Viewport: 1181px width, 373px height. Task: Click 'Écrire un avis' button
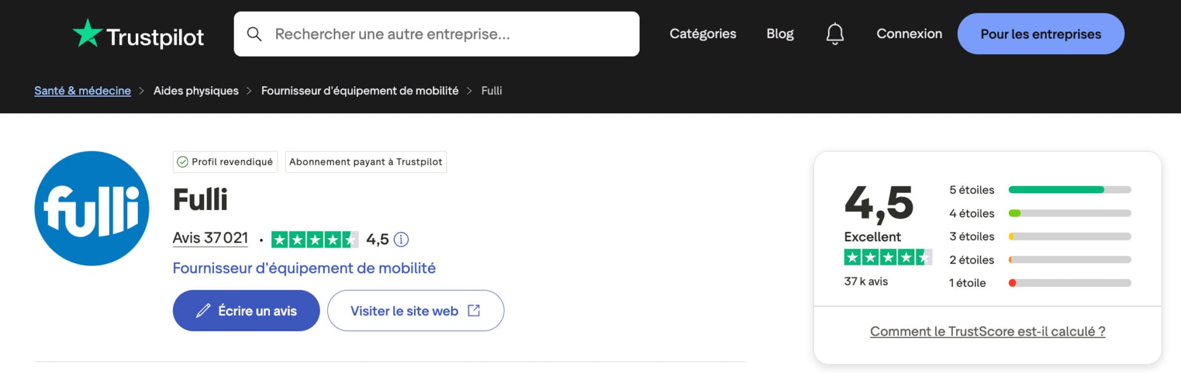(246, 311)
